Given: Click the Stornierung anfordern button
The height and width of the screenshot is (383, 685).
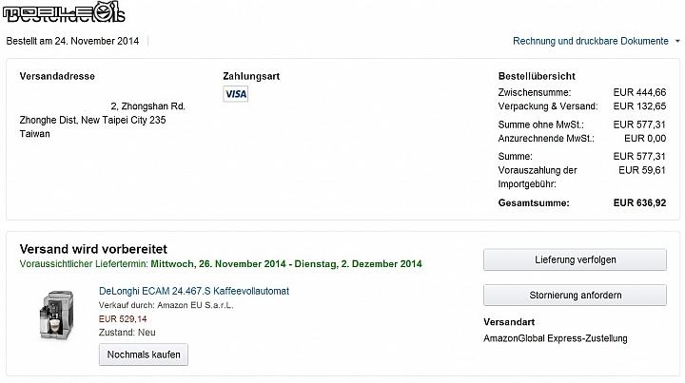Looking at the screenshot, I should coord(575,295).
